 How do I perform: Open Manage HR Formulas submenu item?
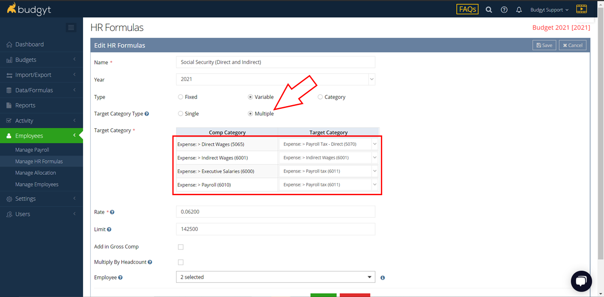point(39,161)
